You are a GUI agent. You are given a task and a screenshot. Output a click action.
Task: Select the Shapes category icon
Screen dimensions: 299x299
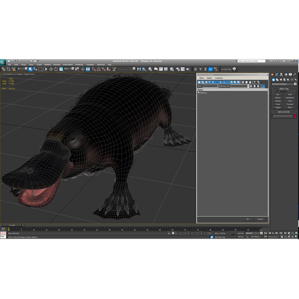coord(277,80)
